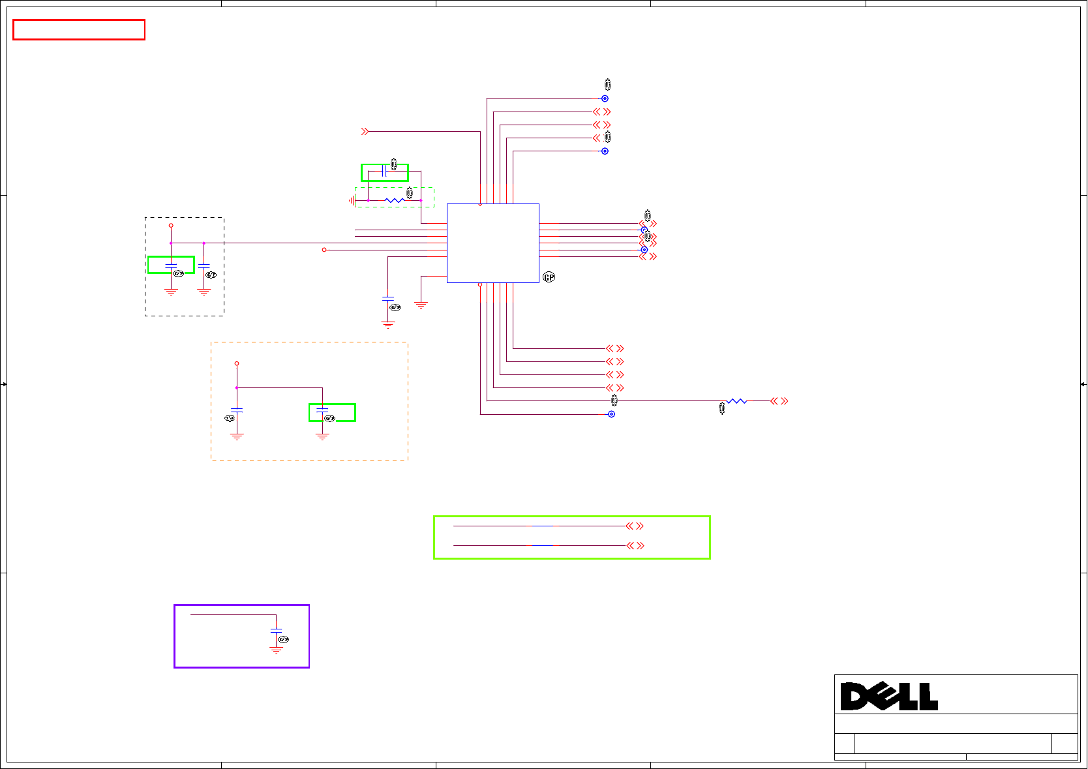1088x769 pixels.
Task: Click the ground symbol directly under IC's left pin
Action: pos(421,305)
